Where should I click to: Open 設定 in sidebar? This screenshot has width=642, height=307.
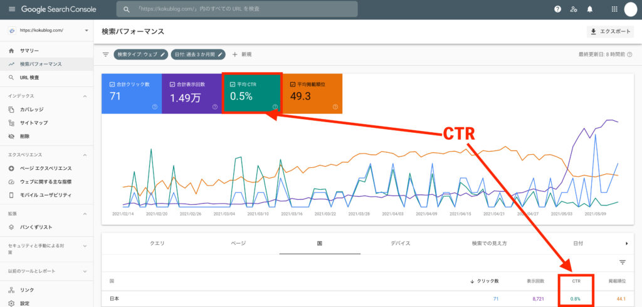(x=46, y=303)
